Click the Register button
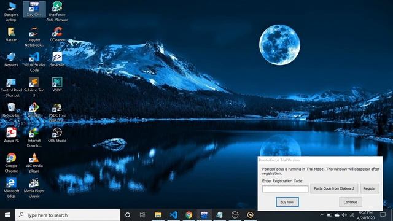Screen dimensions: 393x221 coord(370,188)
